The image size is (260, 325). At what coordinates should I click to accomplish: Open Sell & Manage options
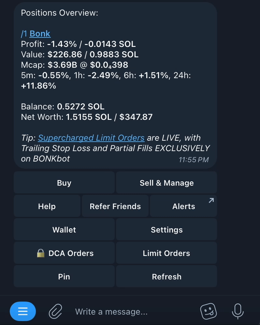click(166, 183)
